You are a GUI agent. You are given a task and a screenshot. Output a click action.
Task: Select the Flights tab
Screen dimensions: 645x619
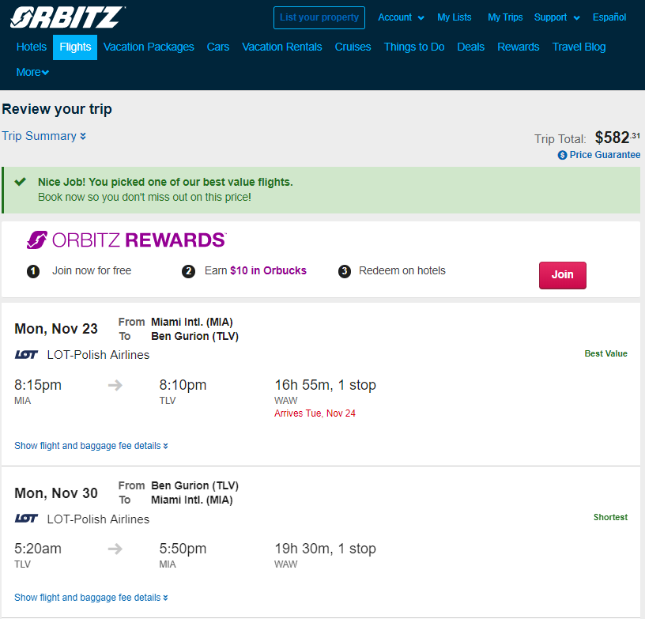pyautogui.click(x=75, y=47)
